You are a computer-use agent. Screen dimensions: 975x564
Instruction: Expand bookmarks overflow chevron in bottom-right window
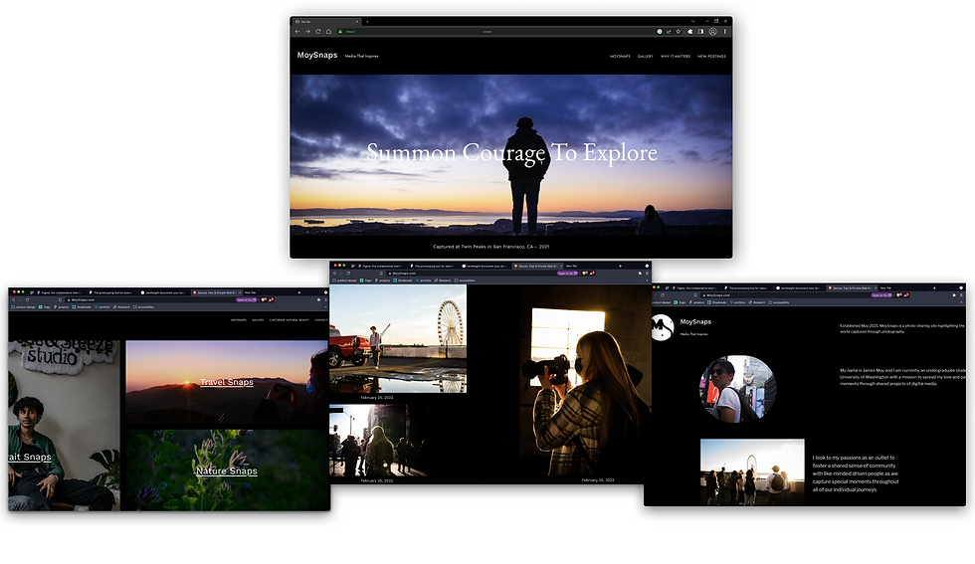click(x=961, y=302)
